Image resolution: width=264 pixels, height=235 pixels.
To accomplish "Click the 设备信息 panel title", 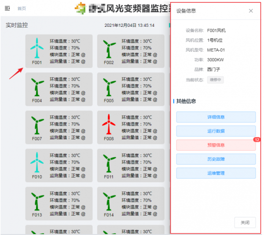I will coord(186,11).
